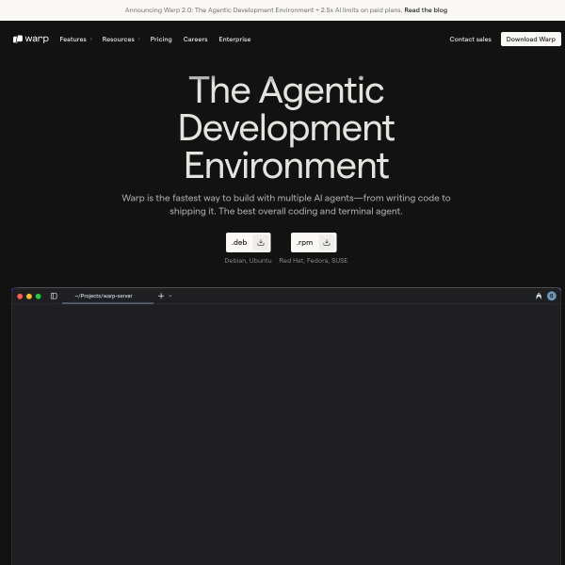Click the green window control dot

pos(39,296)
